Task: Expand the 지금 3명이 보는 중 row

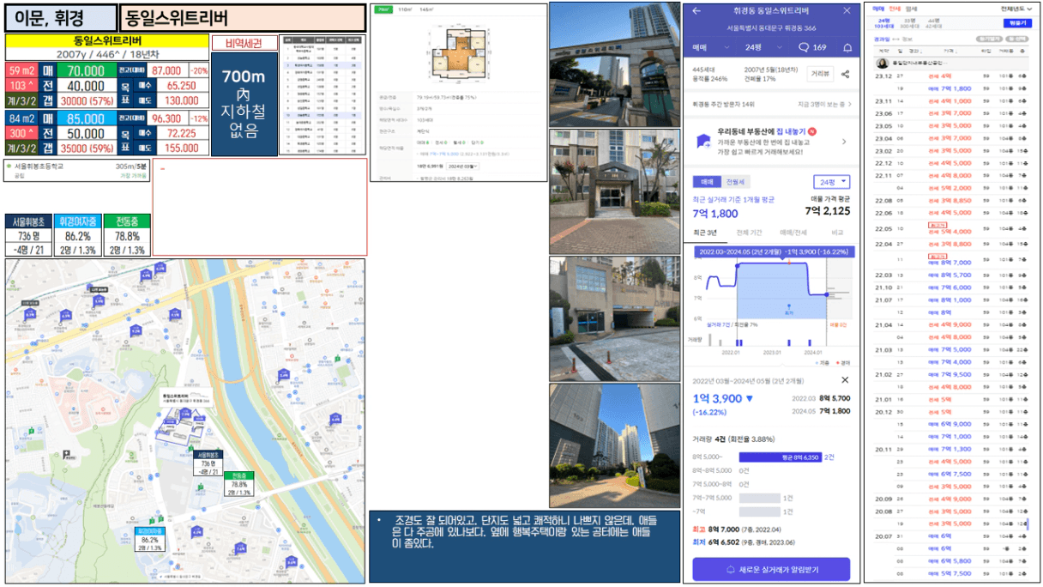Action: (824, 104)
